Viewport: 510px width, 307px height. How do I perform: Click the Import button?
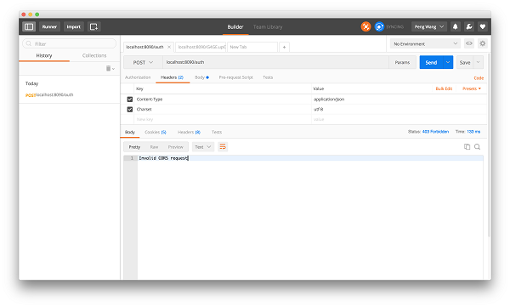click(73, 26)
